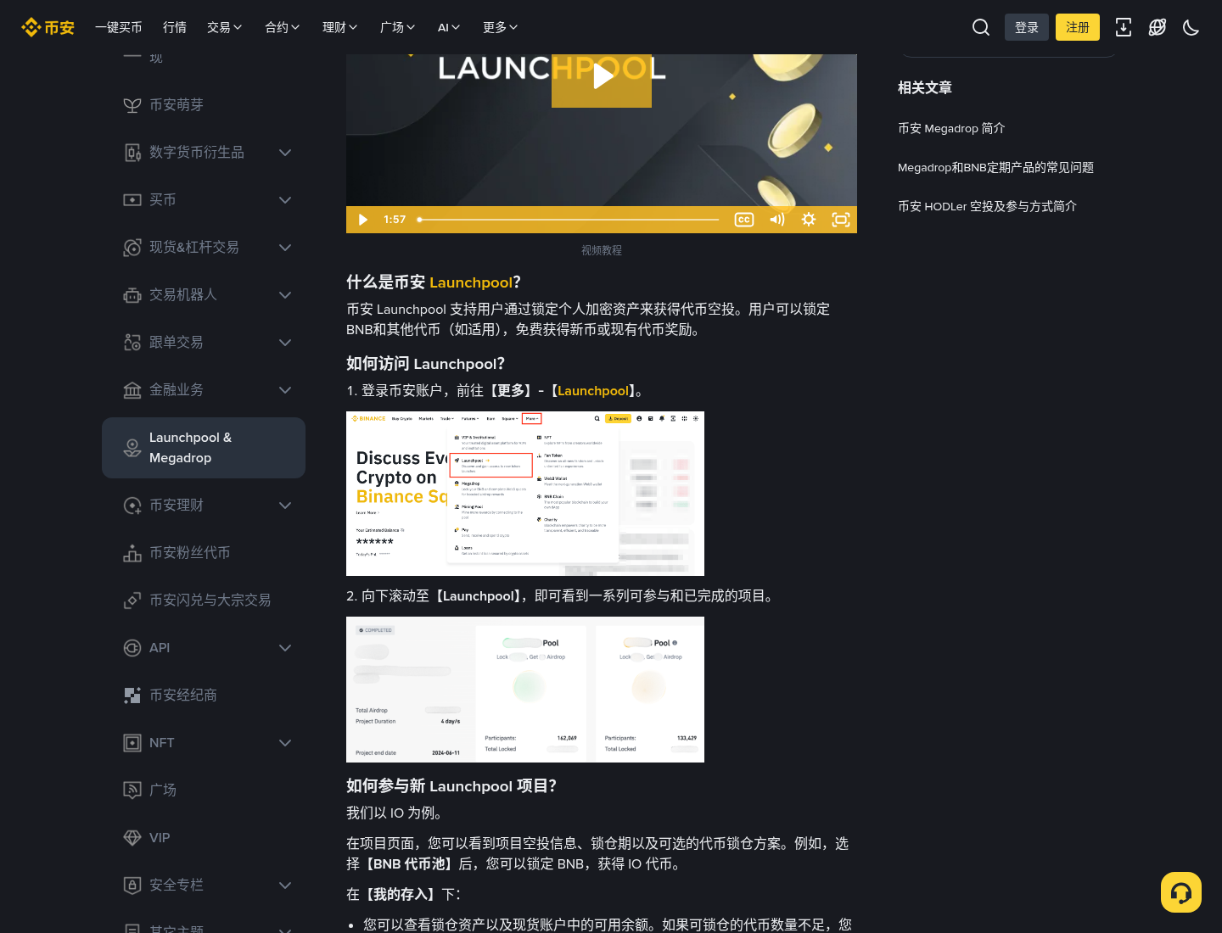Open 币安萌芽 sidebar item
This screenshot has width=1222, height=933.
(204, 105)
